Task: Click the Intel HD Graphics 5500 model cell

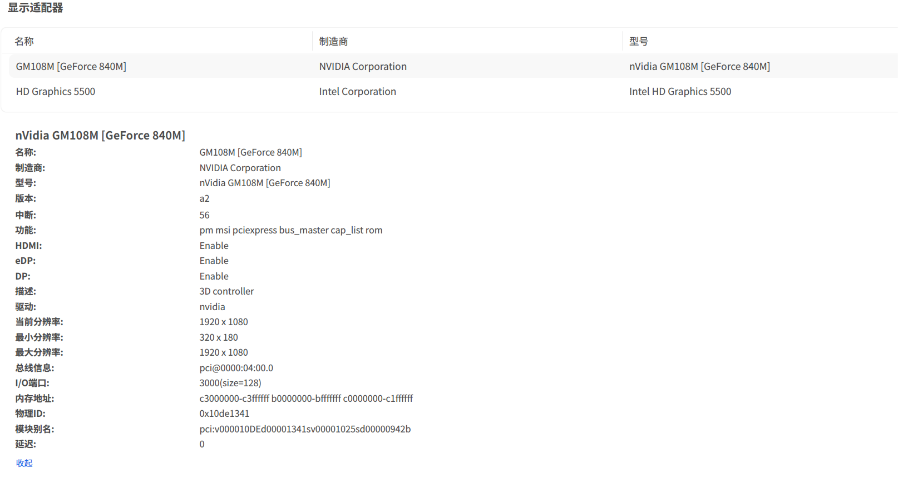Action: pyautogui.click(x=680, y=92)
